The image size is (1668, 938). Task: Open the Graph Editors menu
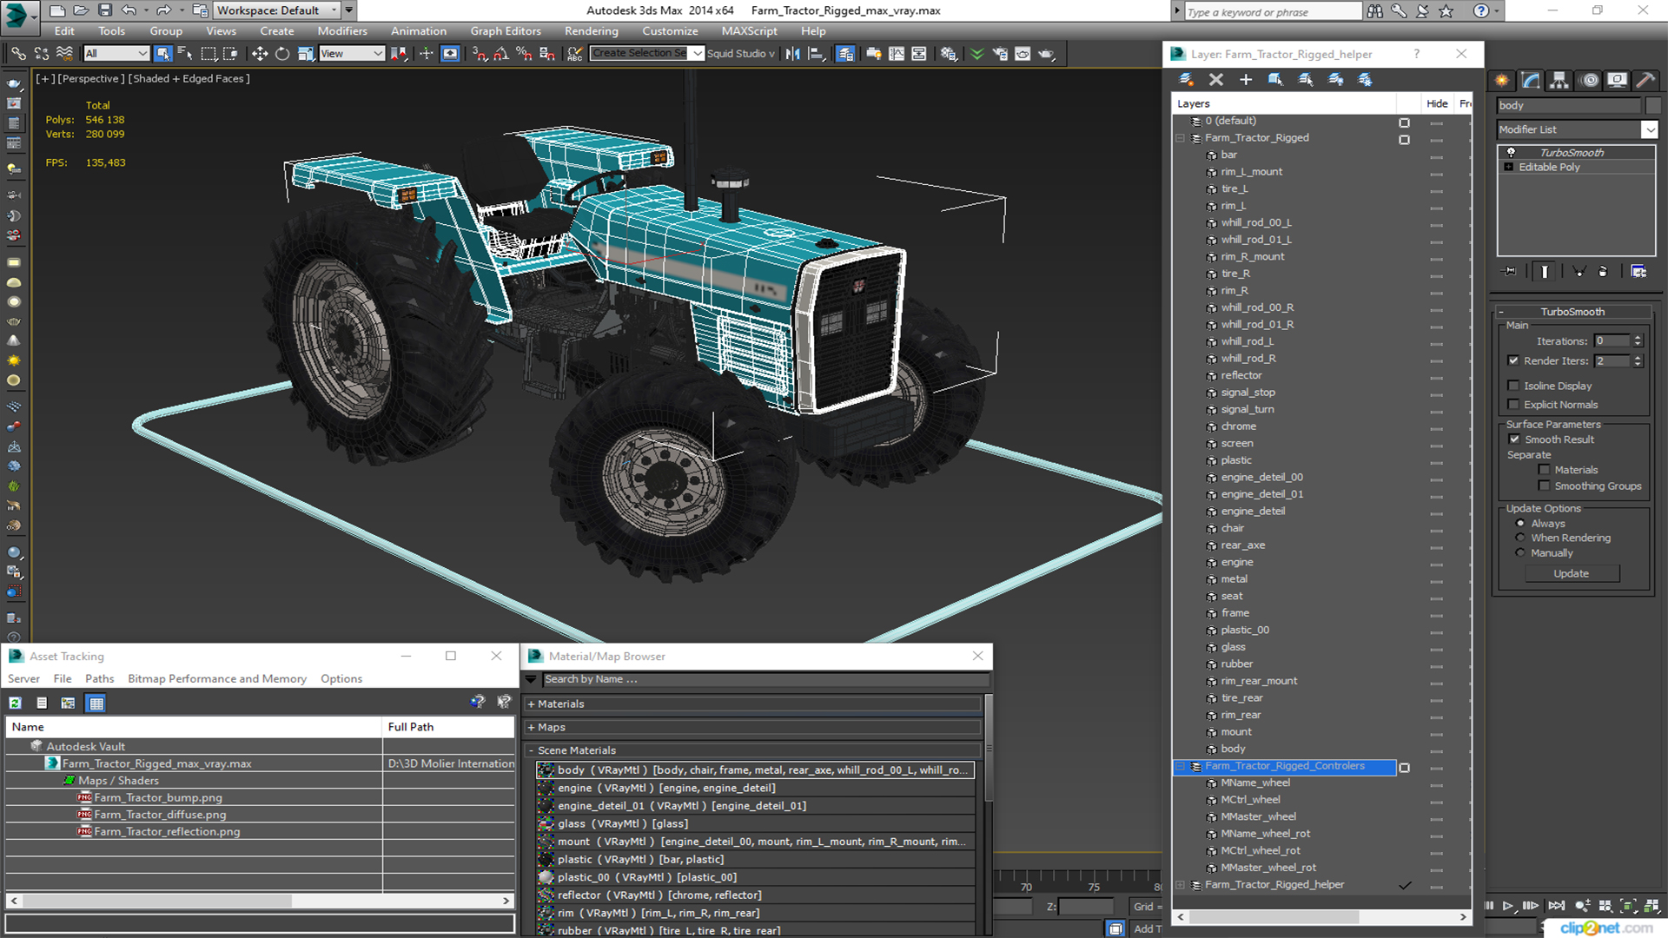[506, 31]
